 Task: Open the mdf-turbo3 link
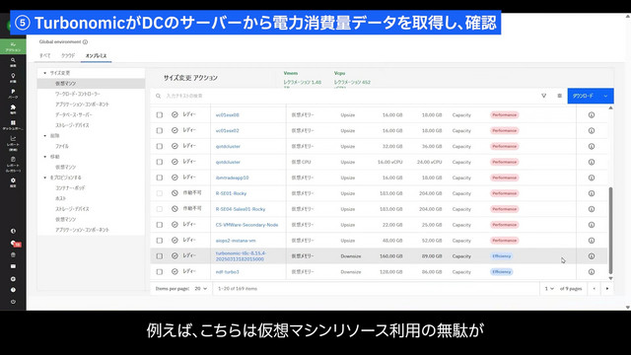[228, 272]
